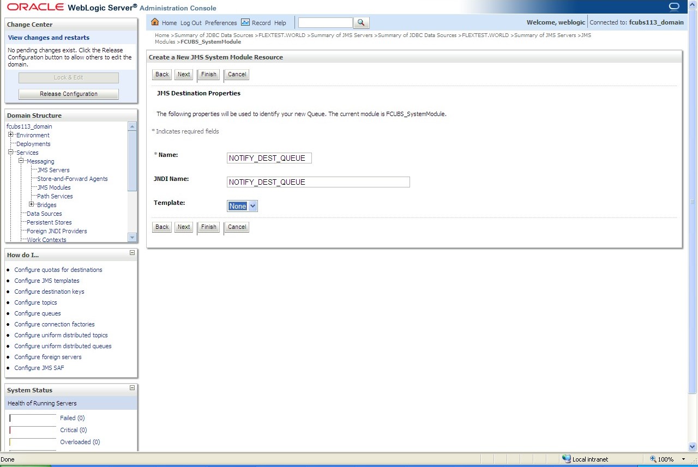Click the bottom Back button
Screen dimensions: 698x467
click(162, 227)
